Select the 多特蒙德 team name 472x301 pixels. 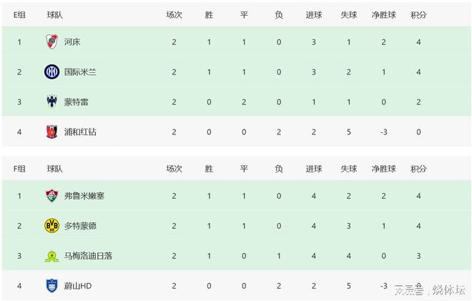(80, 226)
